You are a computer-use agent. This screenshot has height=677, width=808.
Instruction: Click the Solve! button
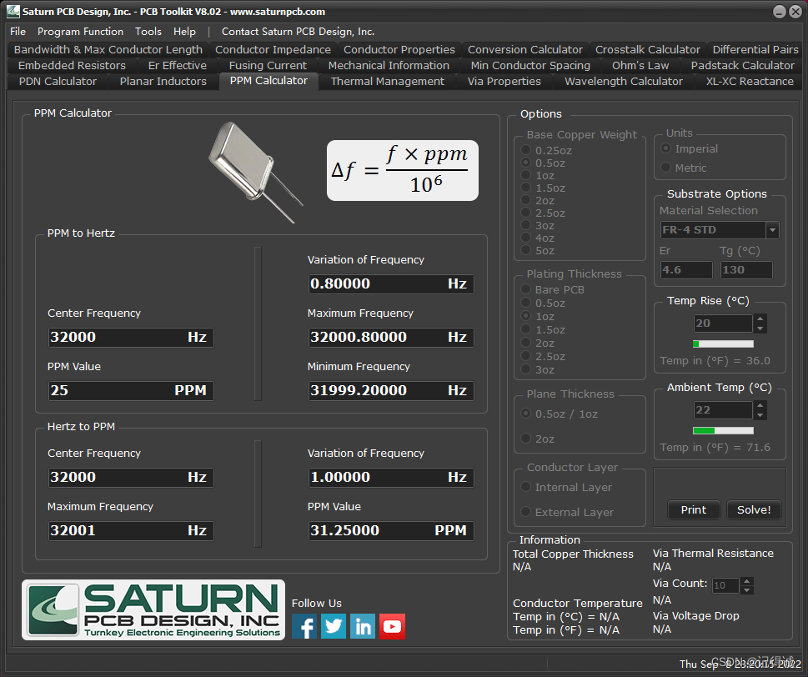pos(753,509)
